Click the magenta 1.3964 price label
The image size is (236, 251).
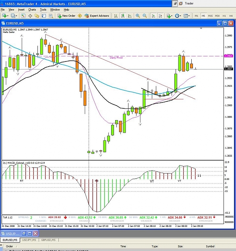[228, 56]
